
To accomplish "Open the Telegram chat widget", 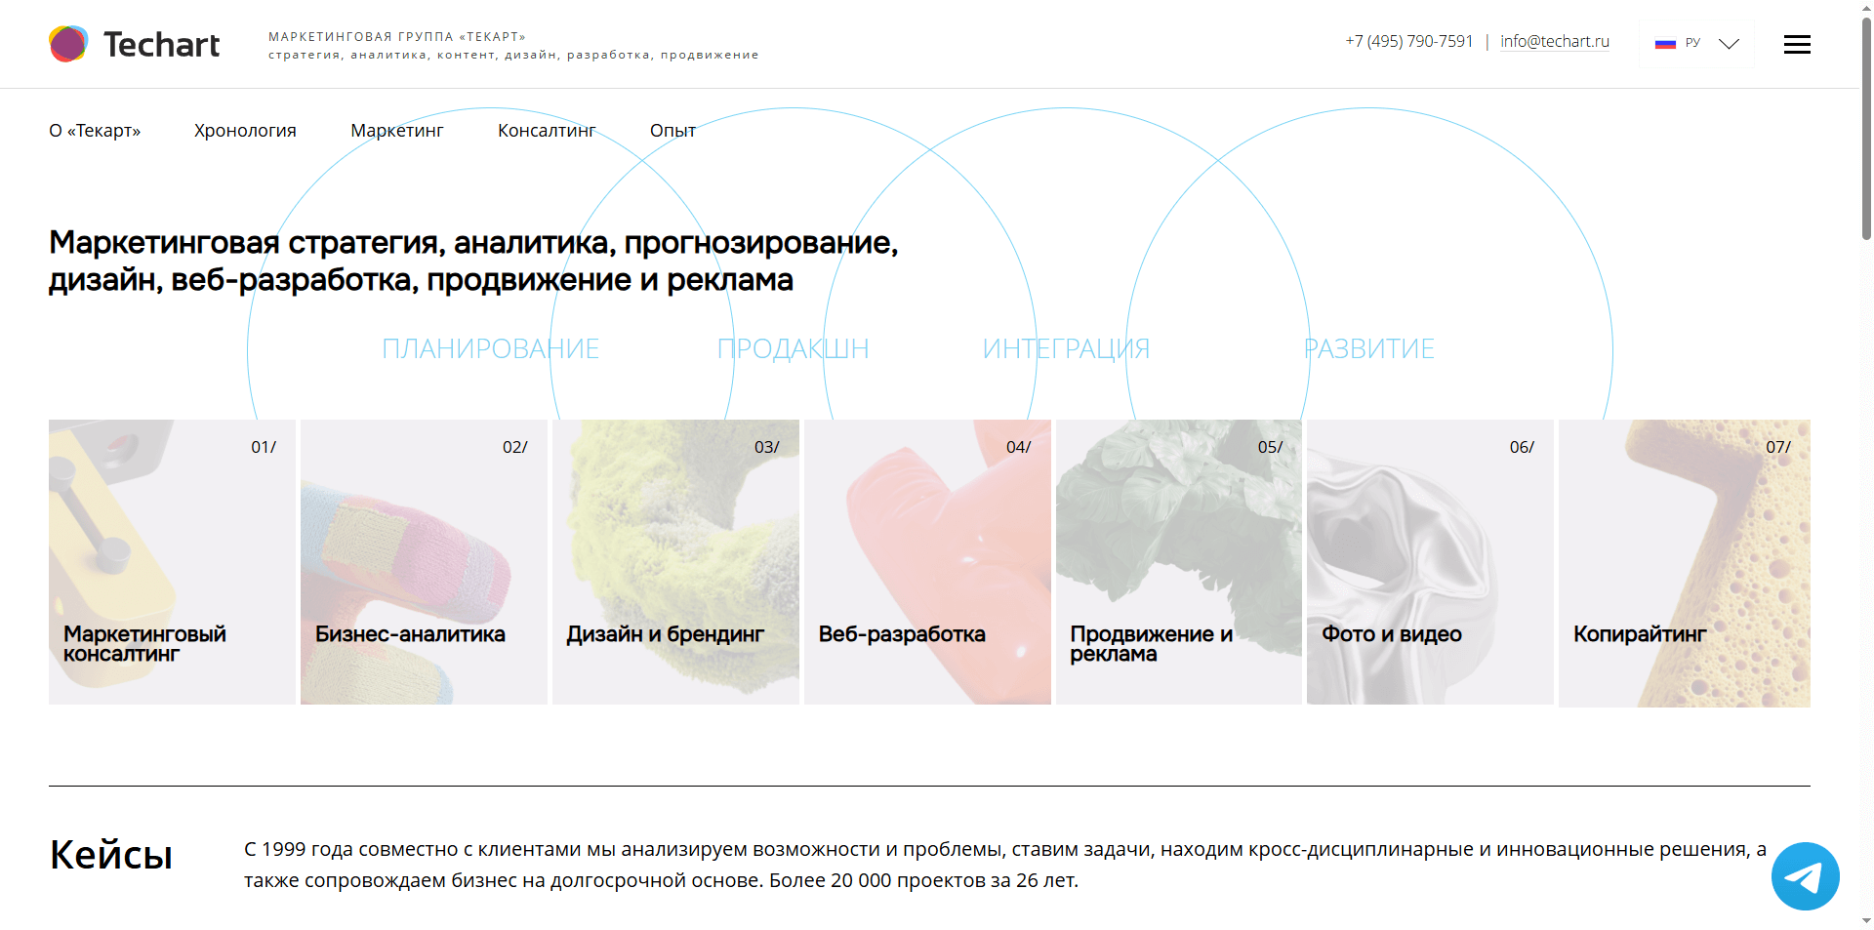I will click(1805, 876).
